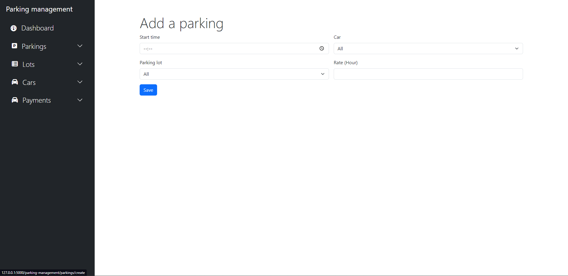Expand the Lots sidebar section
The height and width of the screenshot is (276, 568).
(x=80, y=64)
